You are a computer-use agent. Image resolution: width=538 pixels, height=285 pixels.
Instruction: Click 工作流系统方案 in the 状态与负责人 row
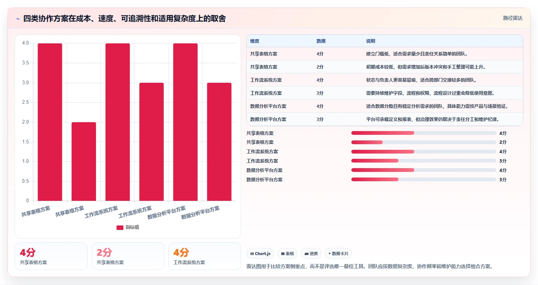tap(266, 80)
